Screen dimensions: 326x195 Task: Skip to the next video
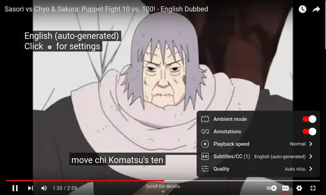pyautogui.click(x=31, y=188)
